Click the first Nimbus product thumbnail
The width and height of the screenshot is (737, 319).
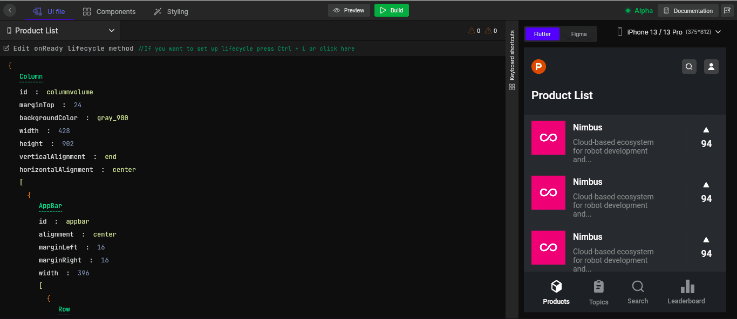(x=548, y=137)
